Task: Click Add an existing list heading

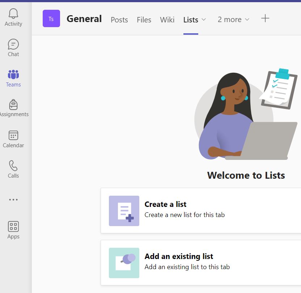Action: (179, 256)
